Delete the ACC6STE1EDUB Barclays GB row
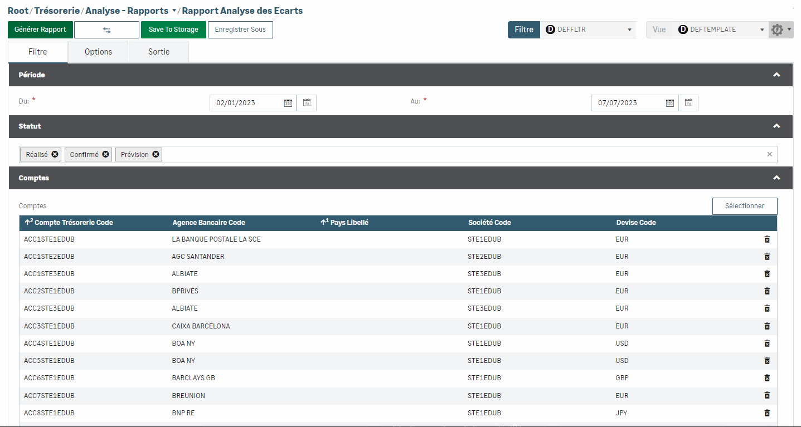The height and width of the screenshot is (427, 801). tap(767, 378)
